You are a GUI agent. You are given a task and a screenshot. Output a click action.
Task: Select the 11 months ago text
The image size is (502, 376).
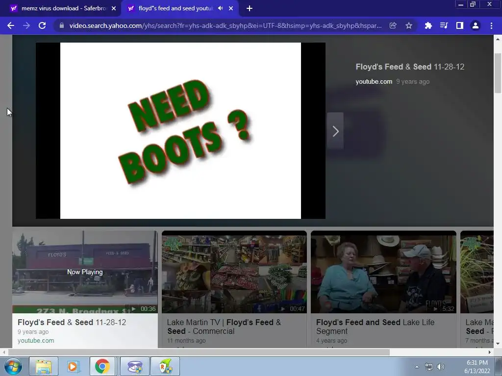point(186,341)
